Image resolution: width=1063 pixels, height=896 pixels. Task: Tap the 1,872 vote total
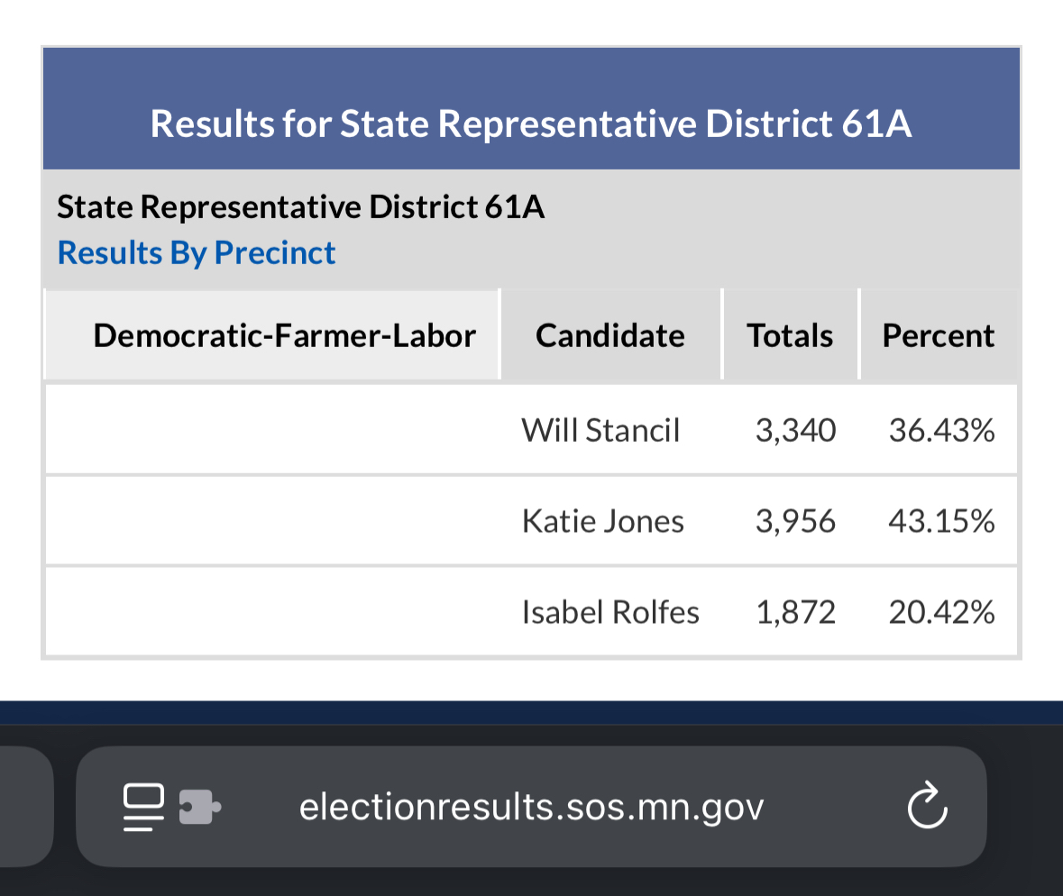[795, 612]
